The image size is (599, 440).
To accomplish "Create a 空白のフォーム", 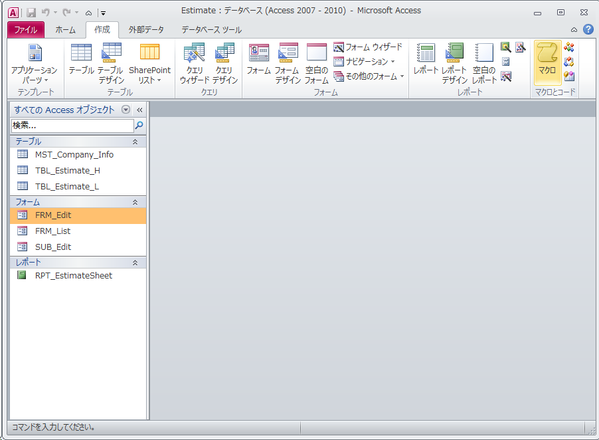I will coord(317,63).
